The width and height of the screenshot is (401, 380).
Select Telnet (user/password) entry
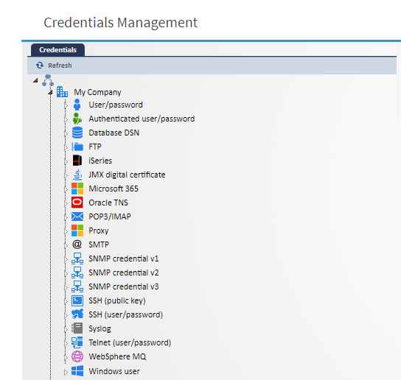click(x=130, y=342)
